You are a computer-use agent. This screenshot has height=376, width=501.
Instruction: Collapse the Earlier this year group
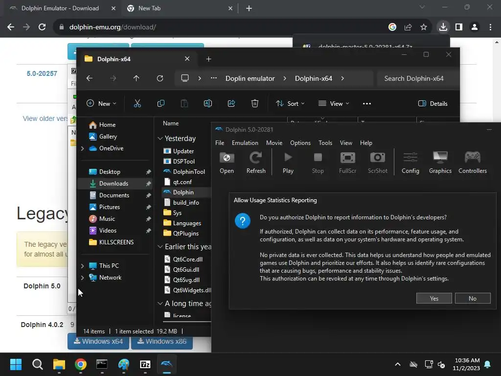(160, 247)
